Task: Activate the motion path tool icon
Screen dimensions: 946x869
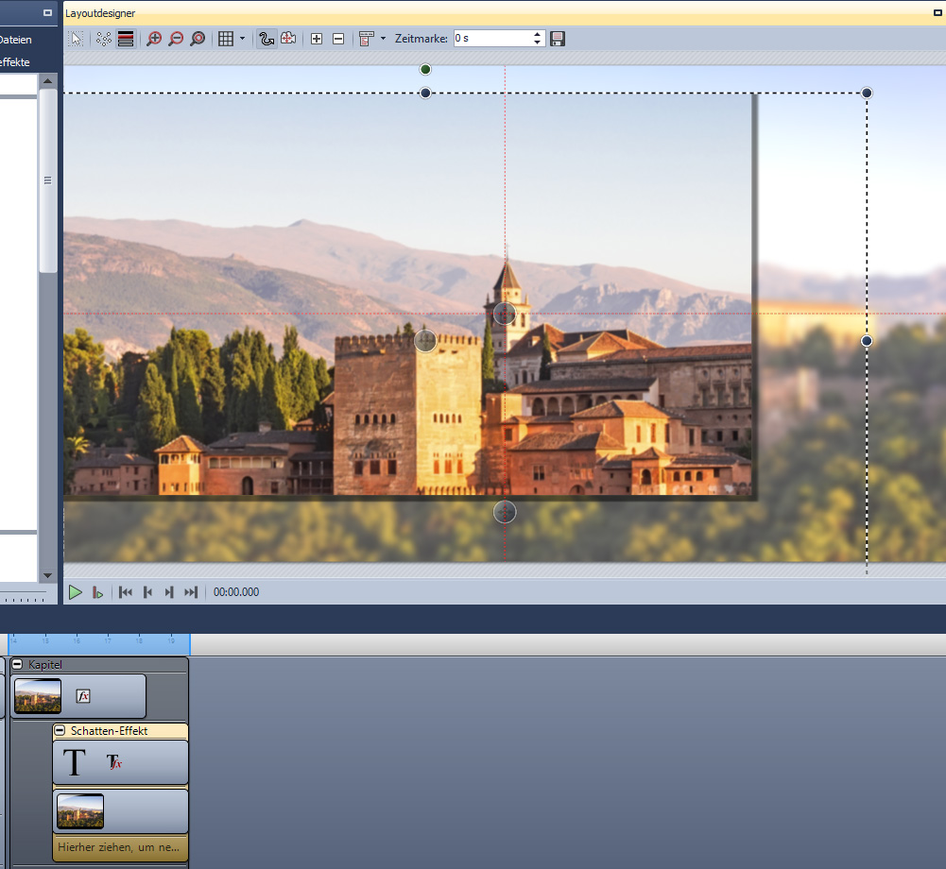Action: 267,39
